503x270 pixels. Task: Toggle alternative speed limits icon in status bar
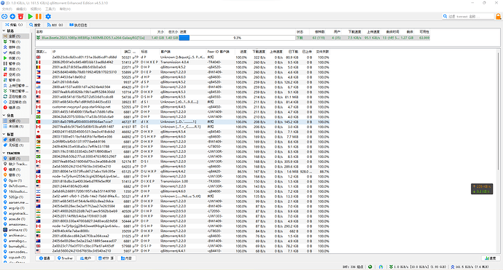tap(381, 267)
